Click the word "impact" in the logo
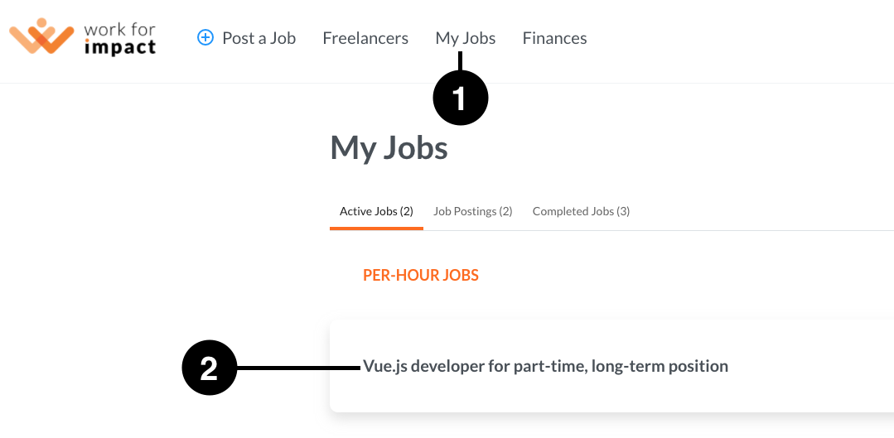The image size is (894, 438). (120, 47)
